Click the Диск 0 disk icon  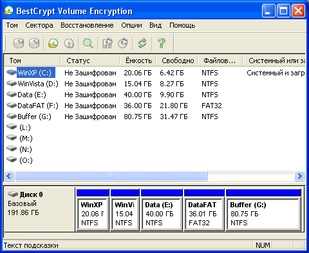13,194
